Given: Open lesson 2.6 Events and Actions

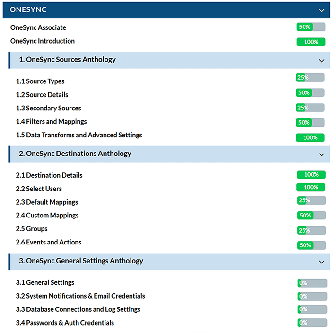Looking at the screenshot, I should [x=49, y=242].
